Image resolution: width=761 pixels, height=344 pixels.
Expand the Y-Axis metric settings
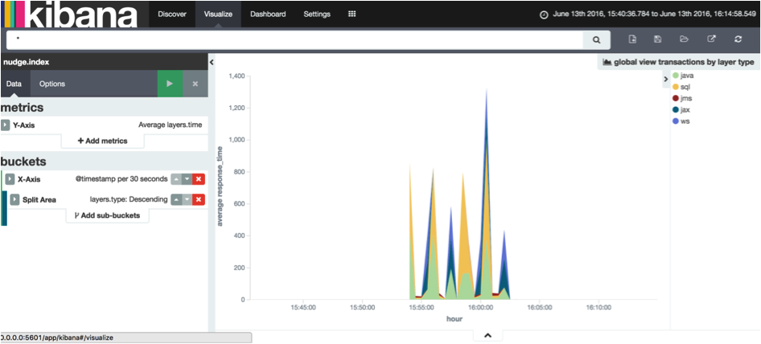tap(5, 125)
